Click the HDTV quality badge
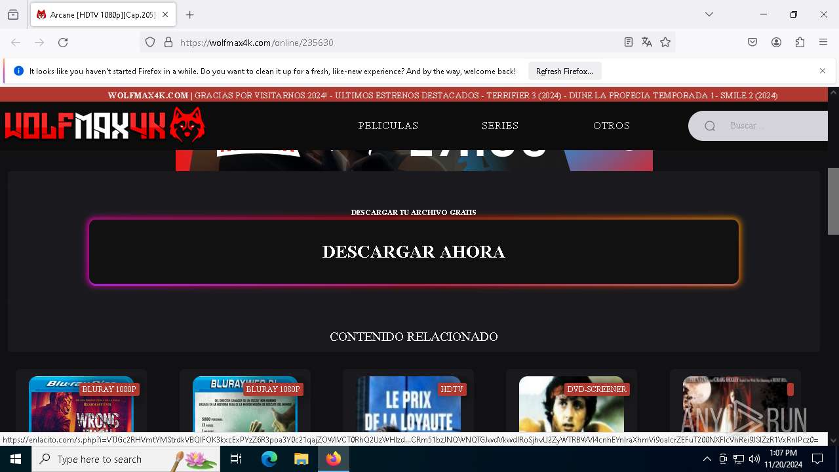 [452, 389]
